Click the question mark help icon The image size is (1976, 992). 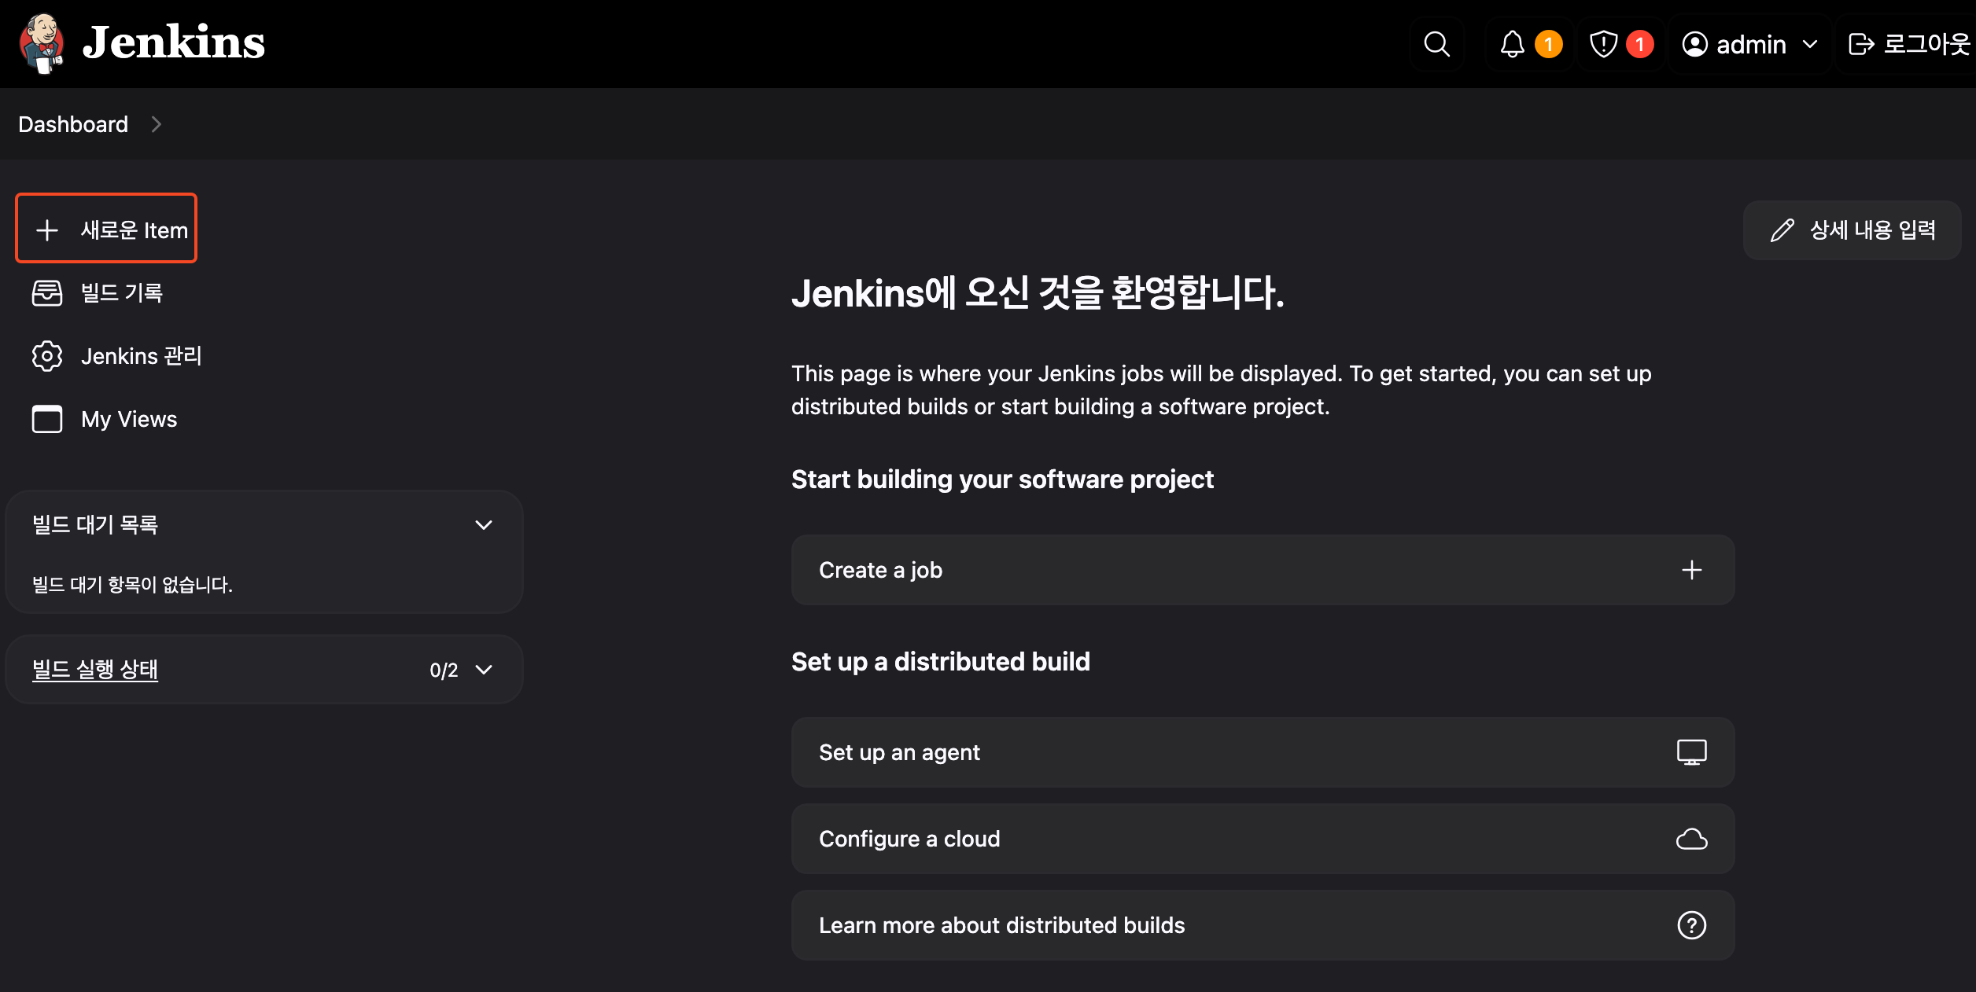(1691, 925)
